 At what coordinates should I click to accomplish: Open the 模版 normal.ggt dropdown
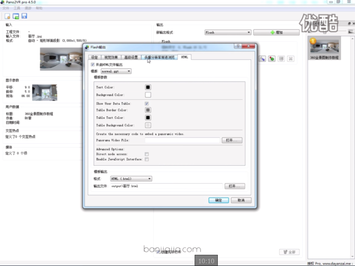click(x=116, y=71)
